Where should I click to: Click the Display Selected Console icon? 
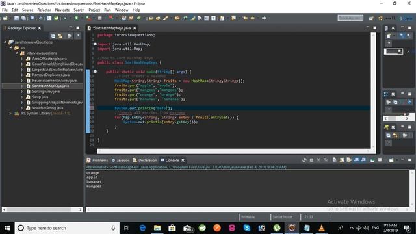pos(380,160)
